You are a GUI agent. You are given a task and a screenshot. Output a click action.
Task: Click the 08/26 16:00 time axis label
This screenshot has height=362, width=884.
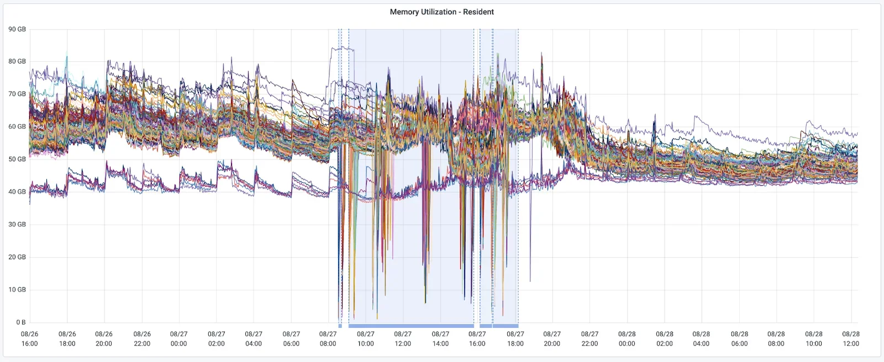30,339
